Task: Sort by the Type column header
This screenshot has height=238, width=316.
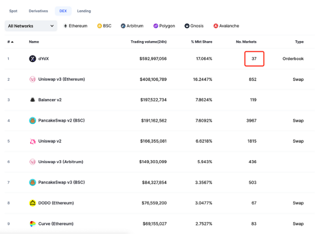Action: click(x=299, y=42)
